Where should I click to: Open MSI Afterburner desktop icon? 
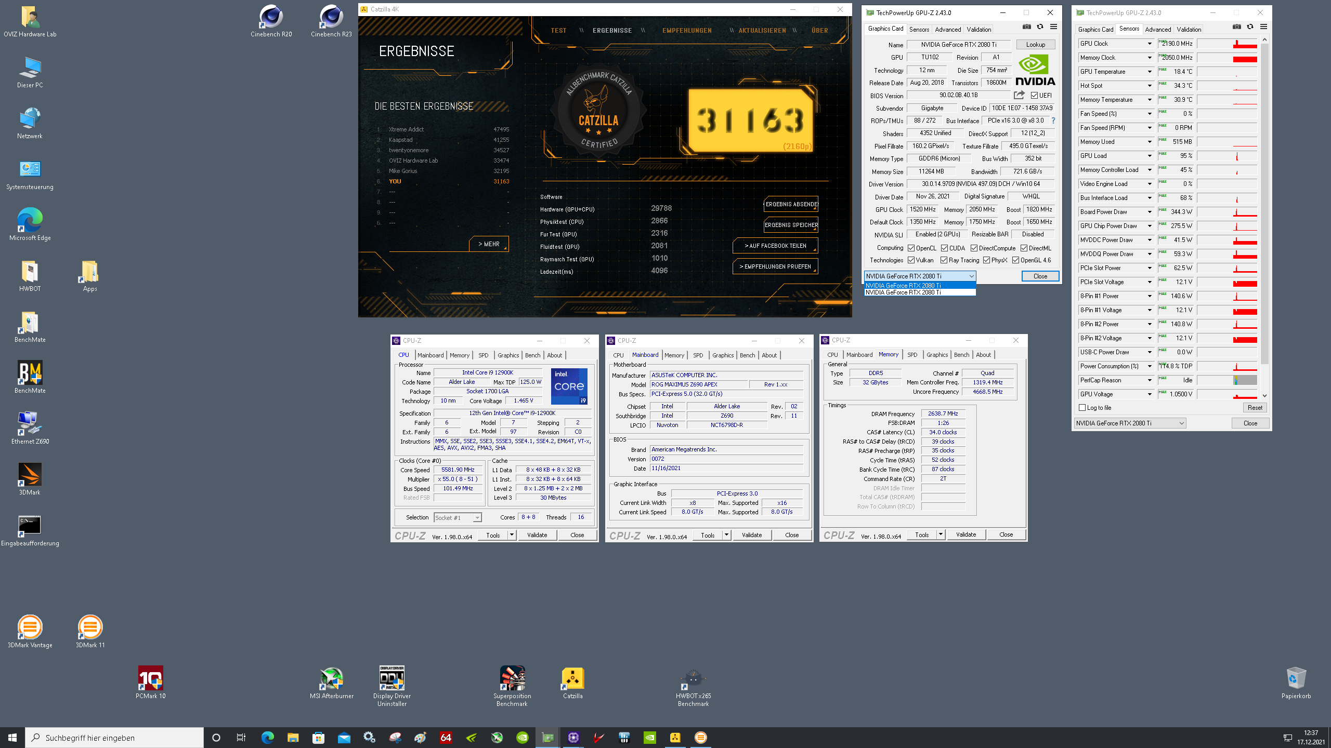coord(331,683)
